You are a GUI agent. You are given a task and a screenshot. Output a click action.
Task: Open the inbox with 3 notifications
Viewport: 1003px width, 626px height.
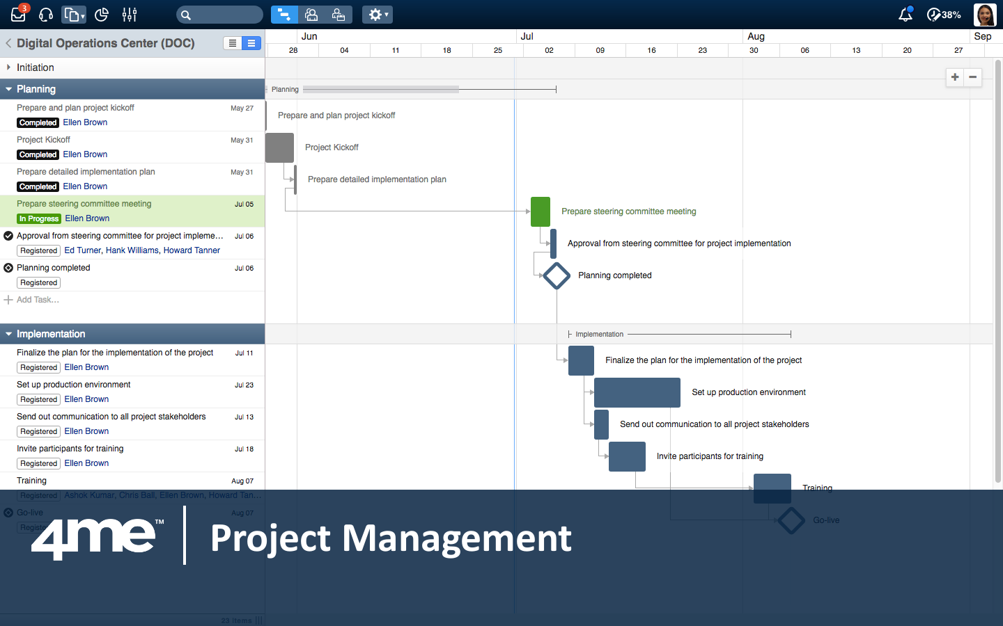(19, 14)
